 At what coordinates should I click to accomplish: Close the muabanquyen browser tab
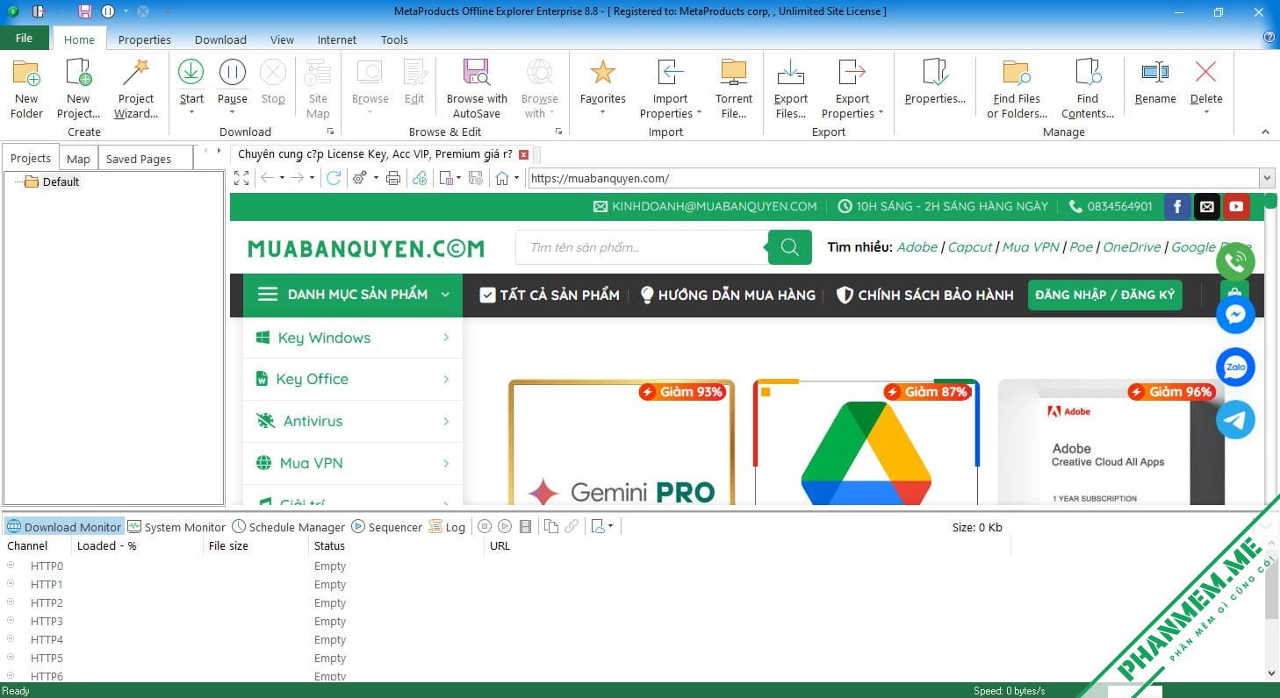[x=524, y=154]
